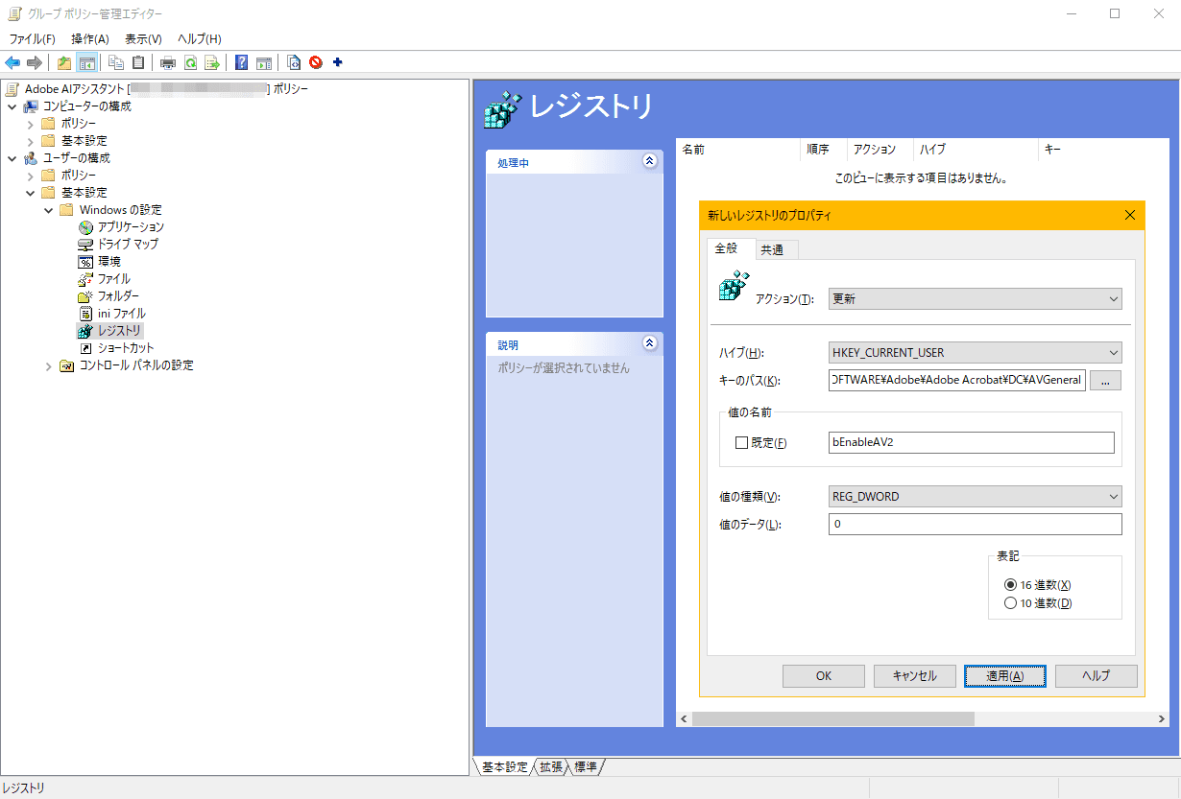Collapse the ユーザーの構成 node
The width and height of the screenshot is (1181, 799).
pos(12,157)
